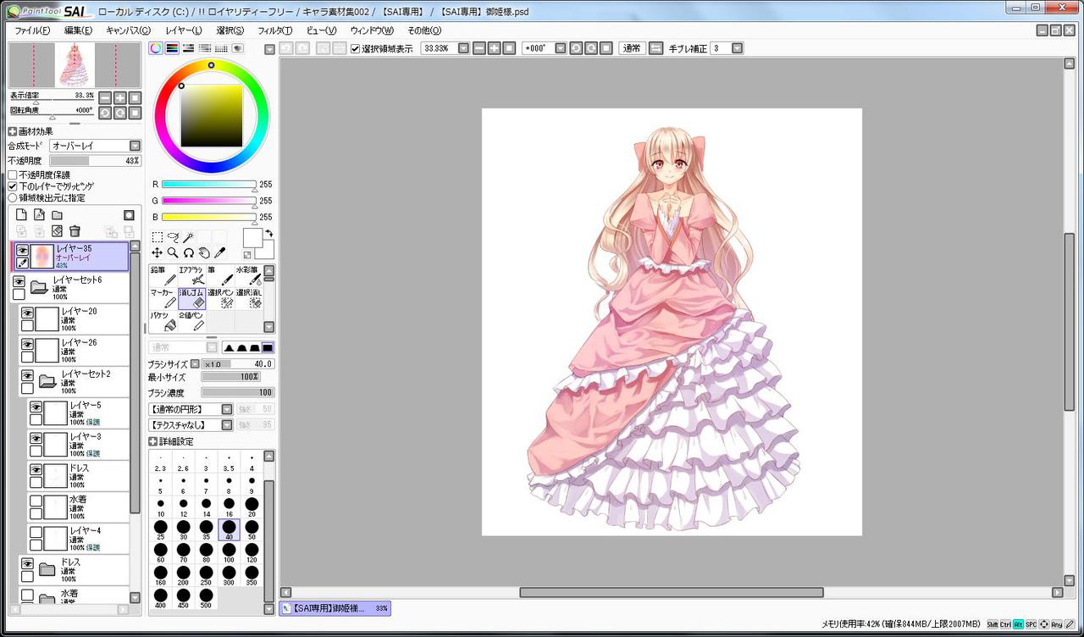The height and width of the screenshot is (637, 1084).
Task: Clear the layer with the erase-layer icon
Action: 57,230
